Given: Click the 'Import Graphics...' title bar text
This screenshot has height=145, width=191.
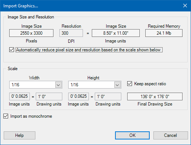Looking at the screenshot, I should click(x=21, y=6).
